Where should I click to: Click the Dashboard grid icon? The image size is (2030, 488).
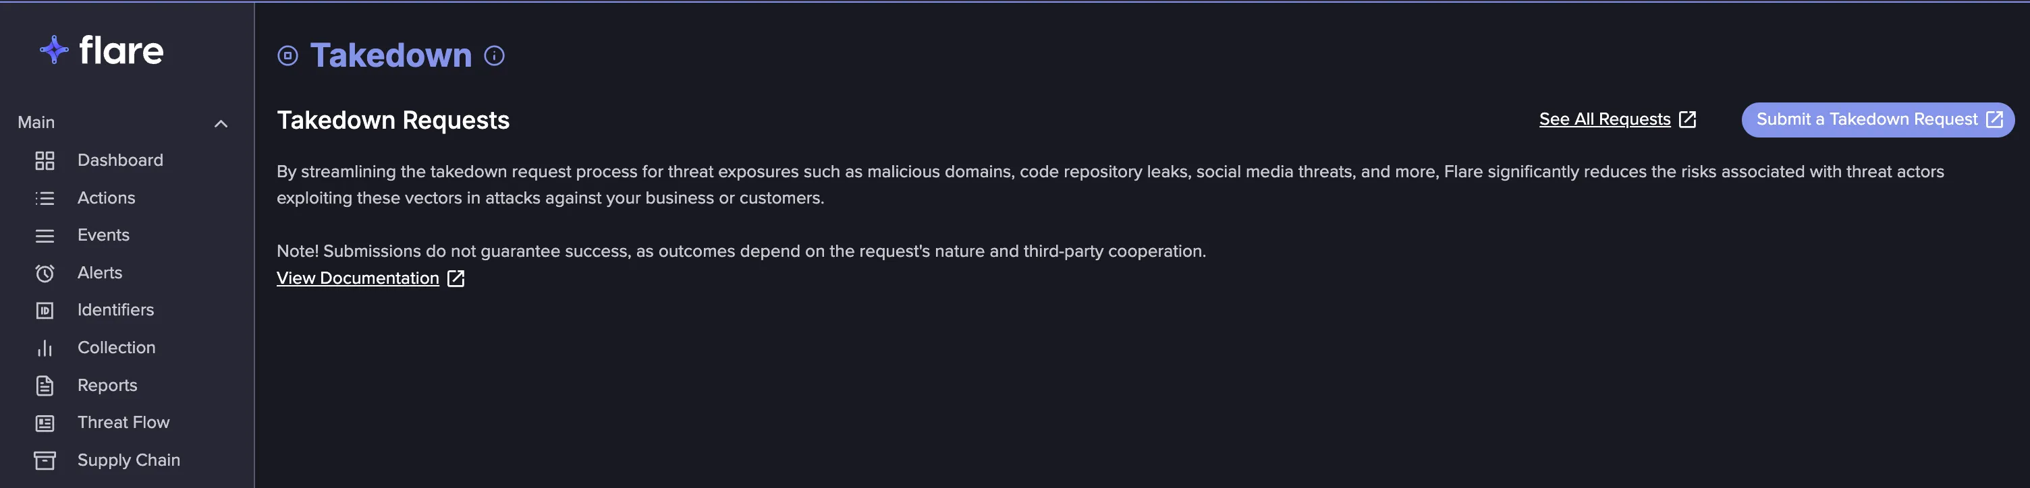(x=45, y=160)
